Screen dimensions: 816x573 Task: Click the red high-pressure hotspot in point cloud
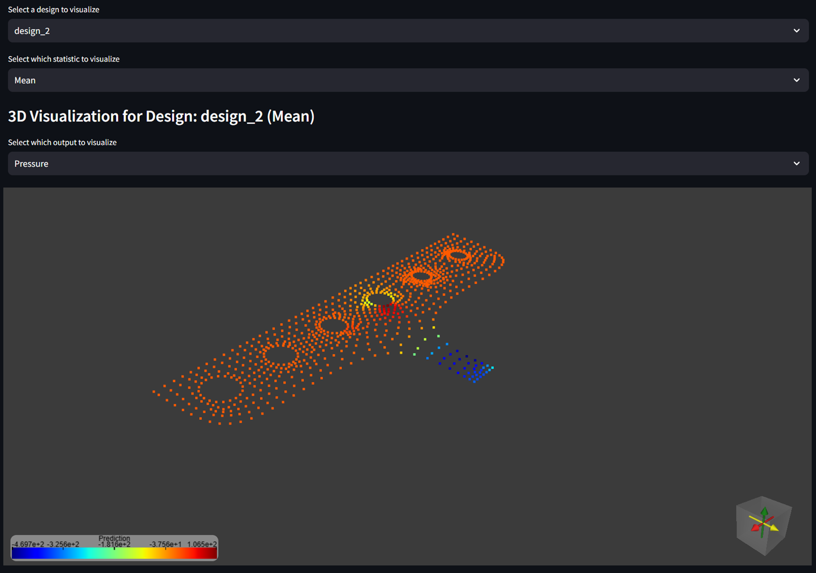point(388,310)
